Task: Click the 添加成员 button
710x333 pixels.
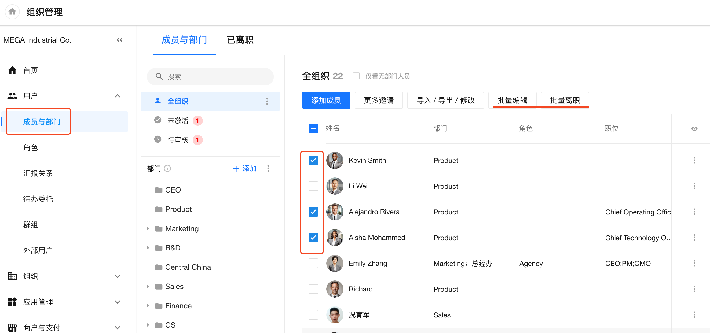Action: (x=326, y=100)
